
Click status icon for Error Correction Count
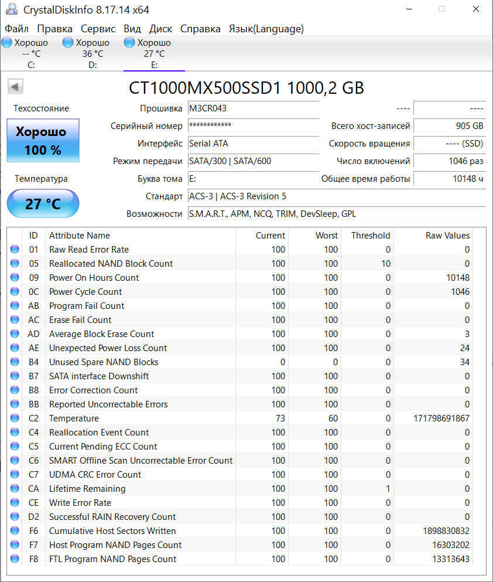pyautogui.click(x=15, y=390)
